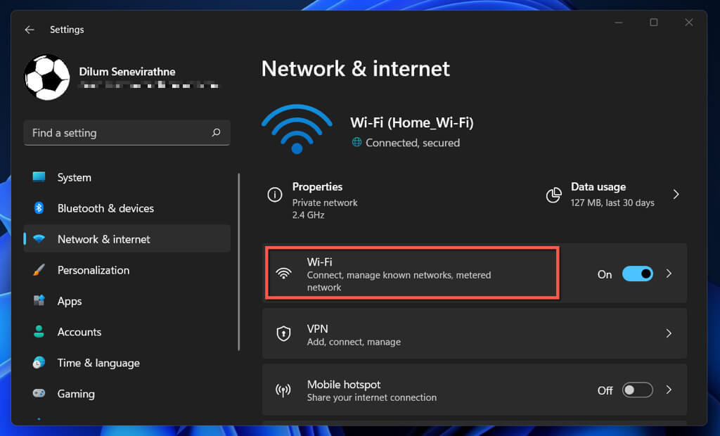Image resolution: width=720 pixels, height=436 pixels.
Task: Click the Mobile hotspot antenna icon
Action: click(x=283, y=390)
